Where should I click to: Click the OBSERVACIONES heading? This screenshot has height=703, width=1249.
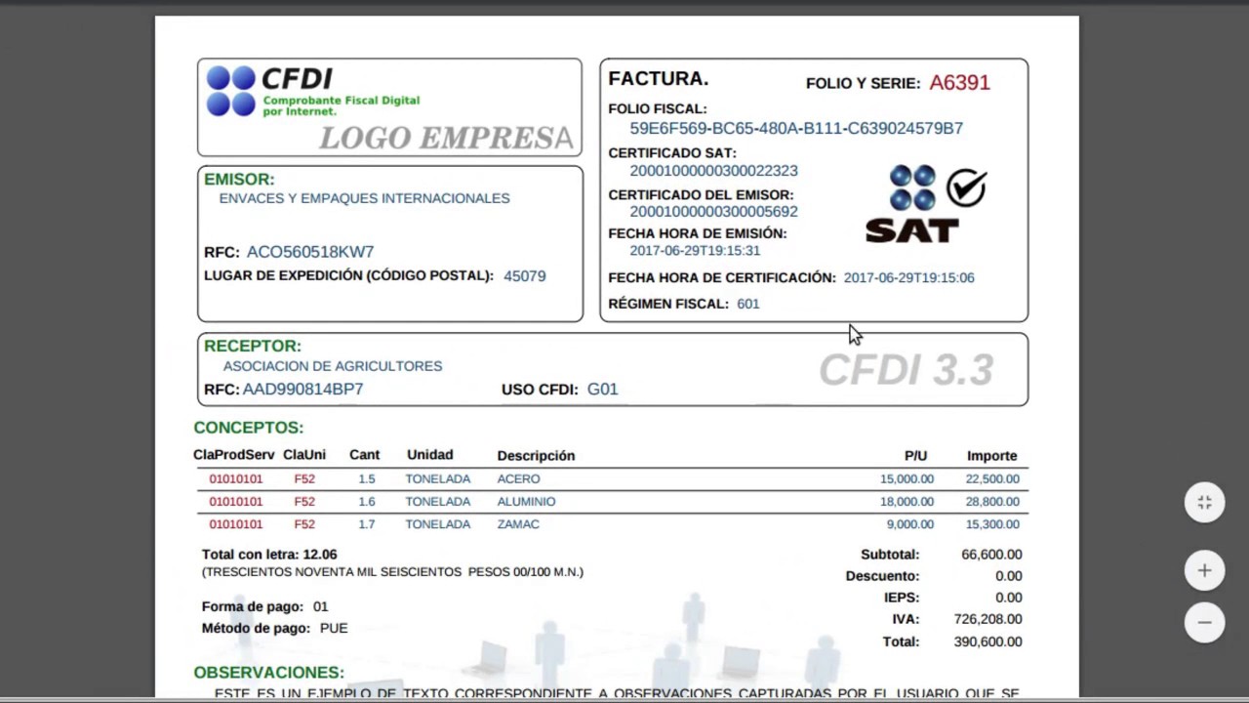(268, 673)
